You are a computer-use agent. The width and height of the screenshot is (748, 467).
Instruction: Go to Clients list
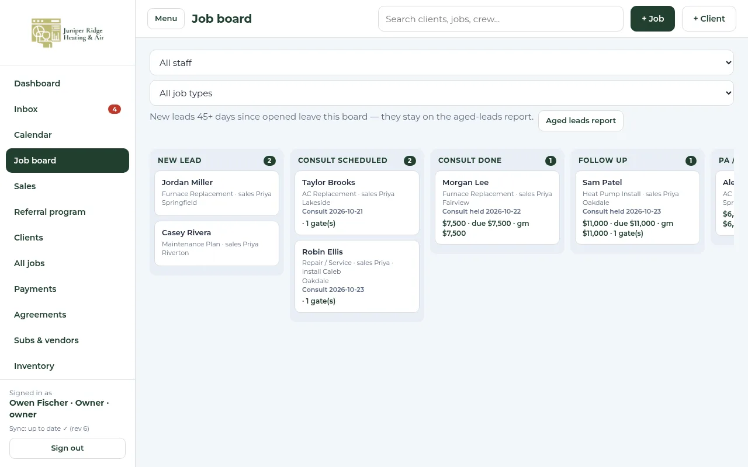pyautogui.click(x=67, y=238)
